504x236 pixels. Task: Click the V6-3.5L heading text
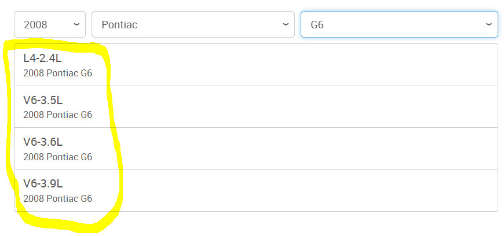click(x=43, y=100)
